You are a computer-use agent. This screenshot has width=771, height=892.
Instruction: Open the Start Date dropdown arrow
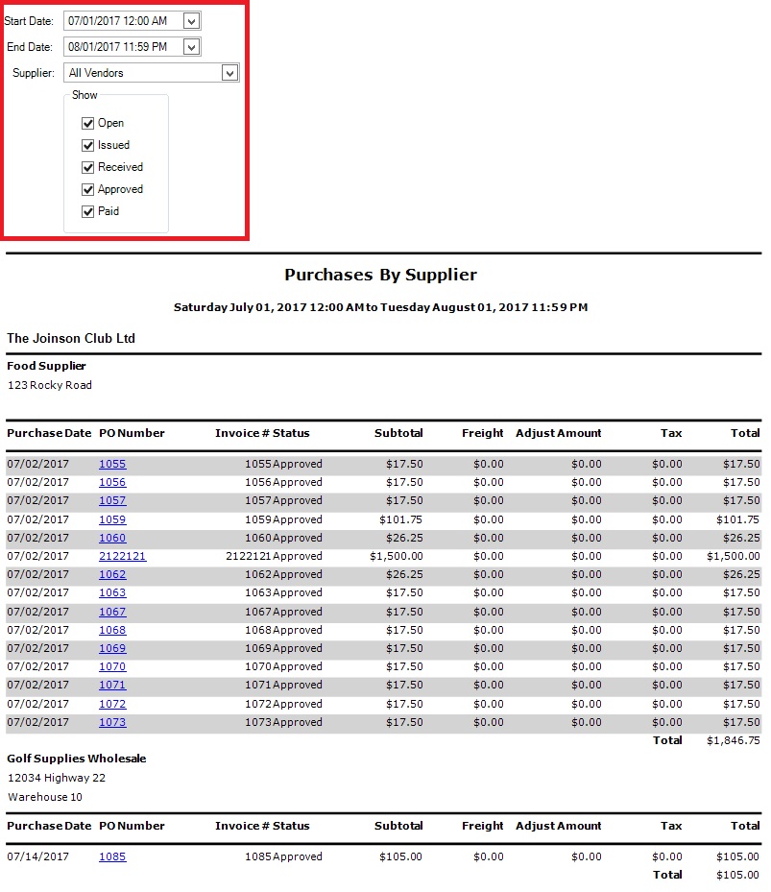tap(191, 21)
